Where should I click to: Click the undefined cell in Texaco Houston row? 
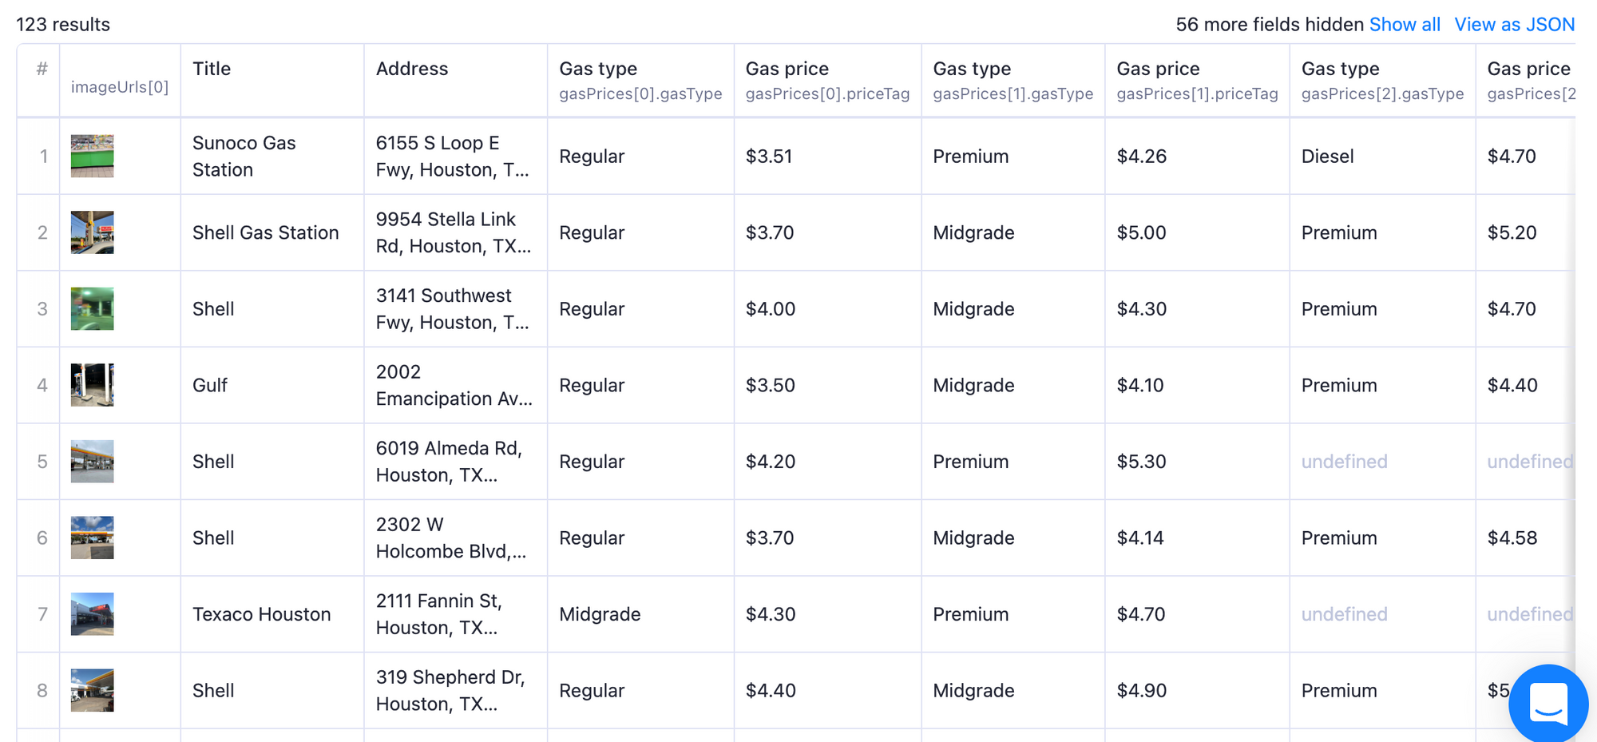[1344, 613]
